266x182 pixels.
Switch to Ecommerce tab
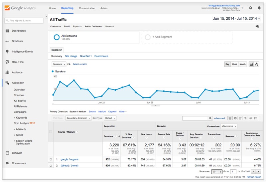click(101, 56)
